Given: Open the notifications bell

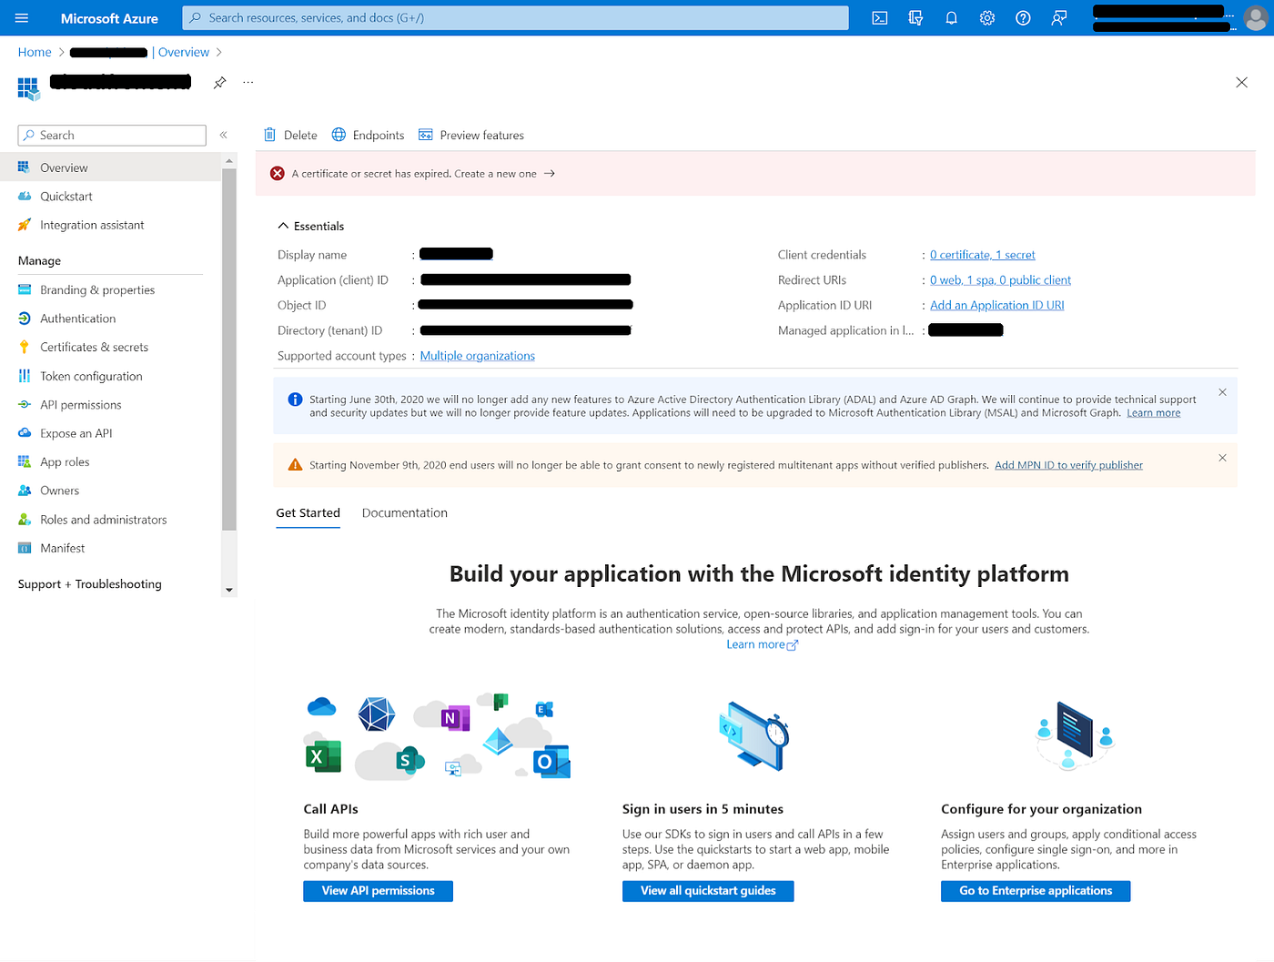Looking at the screenshot, I should tap(951, 17).
